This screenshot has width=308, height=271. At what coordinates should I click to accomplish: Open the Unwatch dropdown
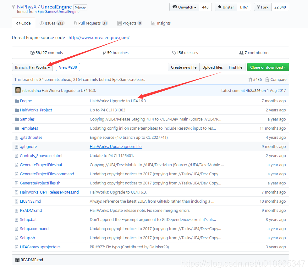pyautogui.click(x=184, y=7)
